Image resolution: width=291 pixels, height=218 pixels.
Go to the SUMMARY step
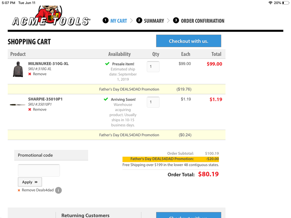click(154, 21)
